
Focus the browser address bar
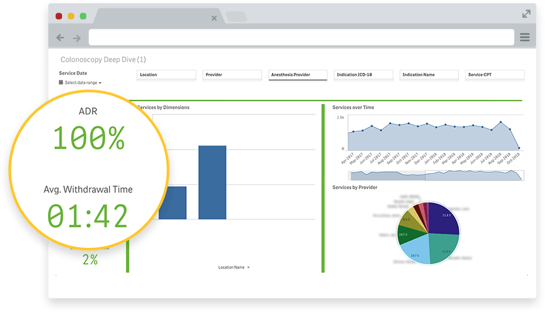(301, 37)
